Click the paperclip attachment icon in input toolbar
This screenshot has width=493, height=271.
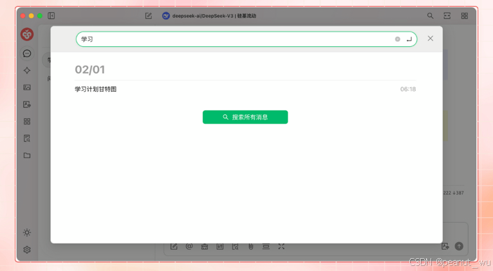[x=250, y=247]
